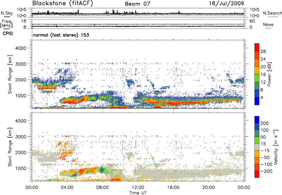Viewport: 282px width, 195px height.
Task: Click the "12:00" time tick label
Action: (138, 188)
